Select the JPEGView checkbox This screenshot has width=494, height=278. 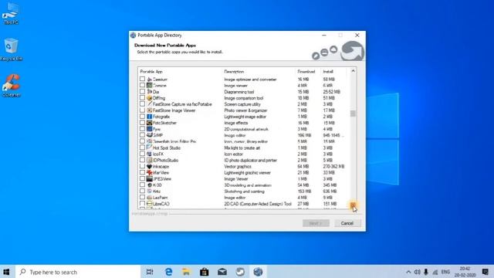142,178
